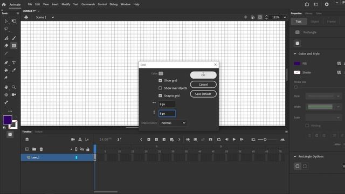The image size is (345, 194).
Task: Open the Modify menu
Action: click(x=66, y=4)
